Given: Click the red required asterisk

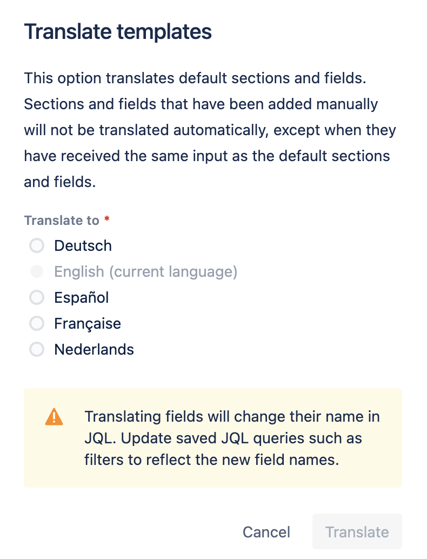Looking at the screenshot, I should [106, 218].
